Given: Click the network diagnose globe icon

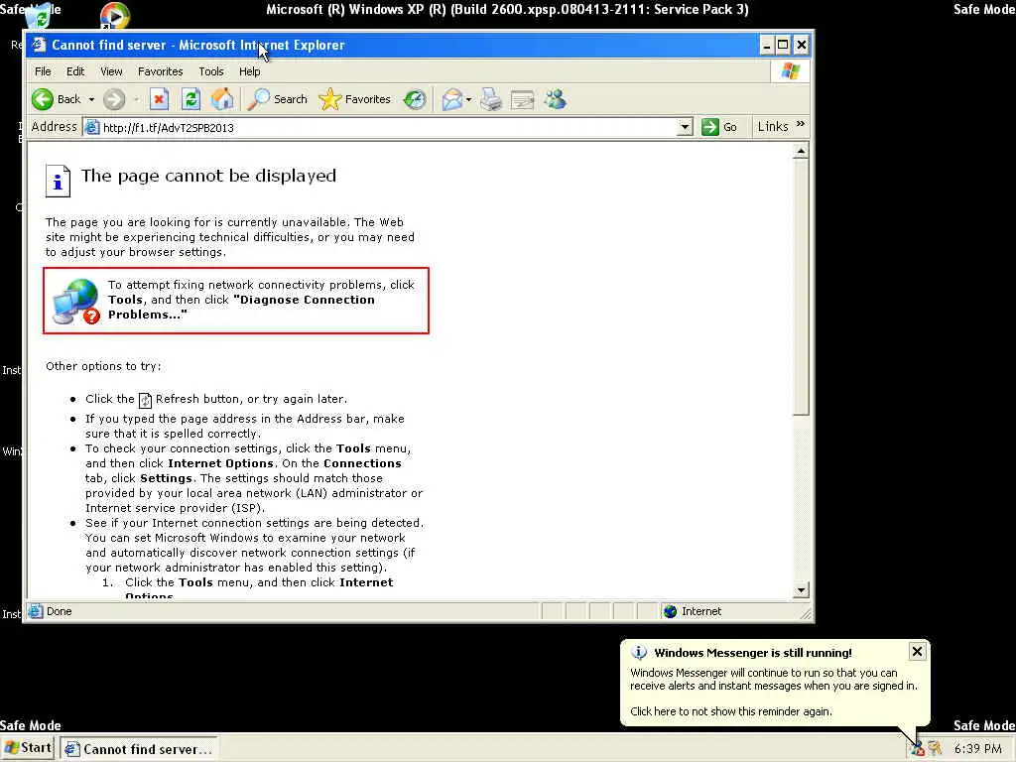Looking at the screenshot, I should 76,301.
